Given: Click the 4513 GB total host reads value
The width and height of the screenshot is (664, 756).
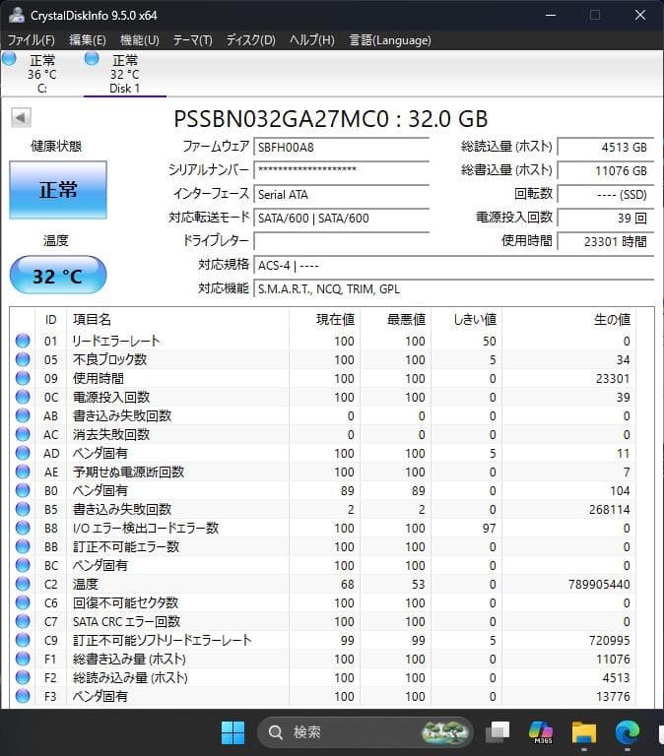Looking at the screenshot, I should point(605,147).
